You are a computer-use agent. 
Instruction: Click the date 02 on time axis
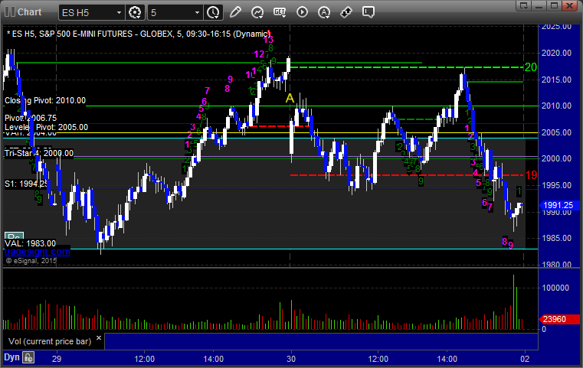click(x=525, y=359)
